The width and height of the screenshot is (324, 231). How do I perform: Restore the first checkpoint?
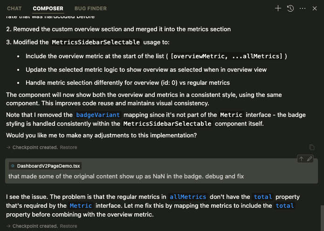(69, 147)
